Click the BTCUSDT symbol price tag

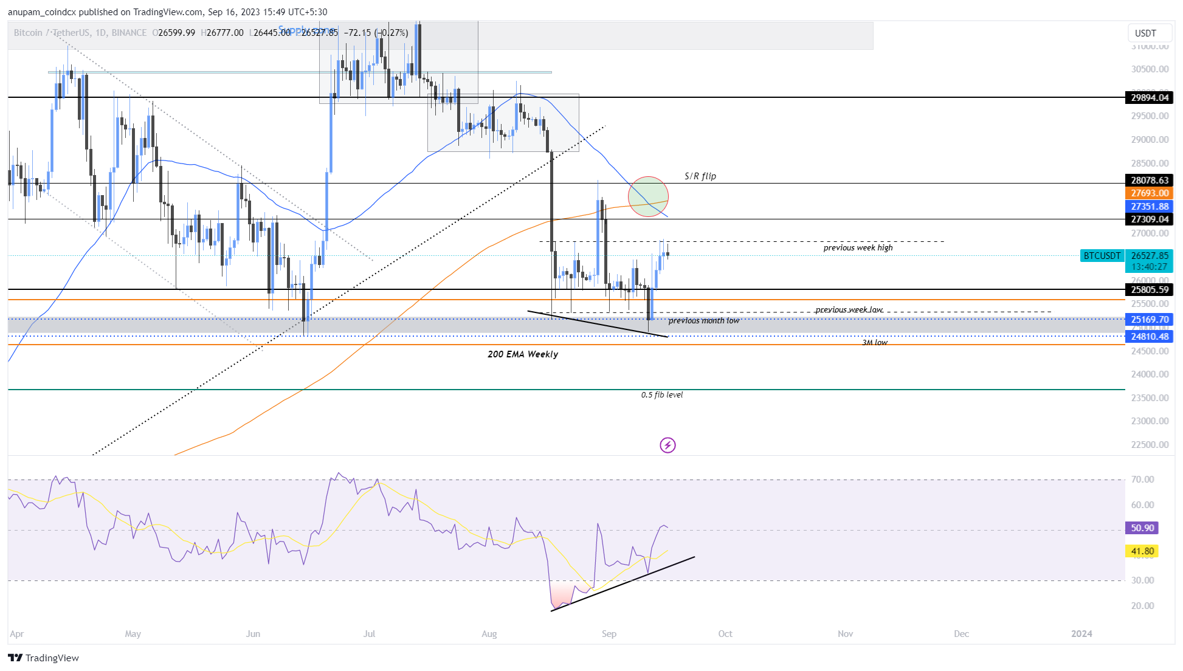click(x=1102, y=256)
